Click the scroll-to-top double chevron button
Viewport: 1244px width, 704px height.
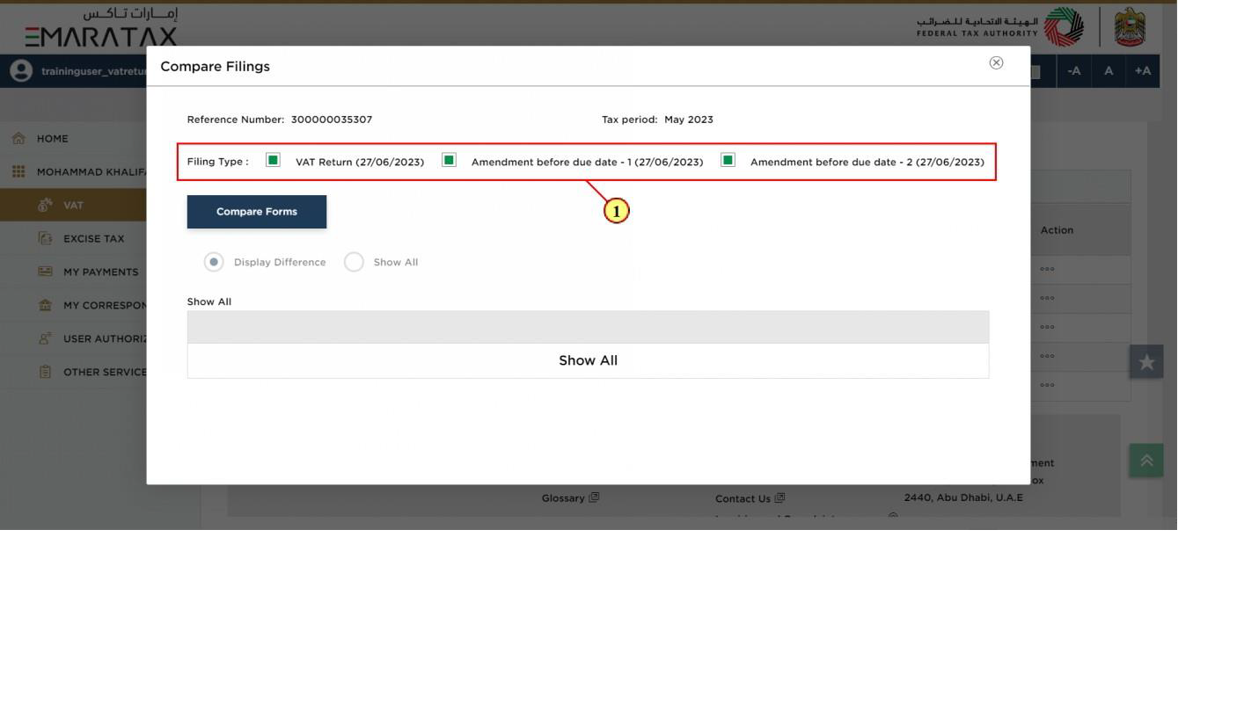[x=1146, y=461]
